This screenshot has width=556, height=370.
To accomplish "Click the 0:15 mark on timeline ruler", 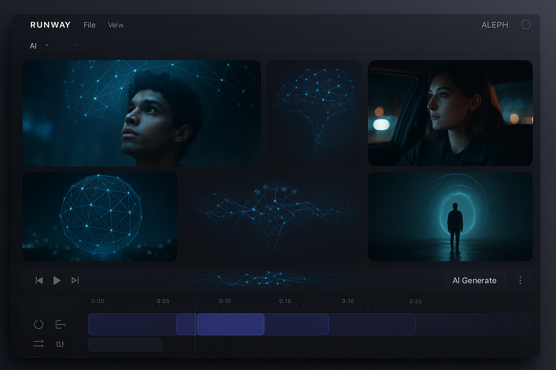I will tap(285, 301).
